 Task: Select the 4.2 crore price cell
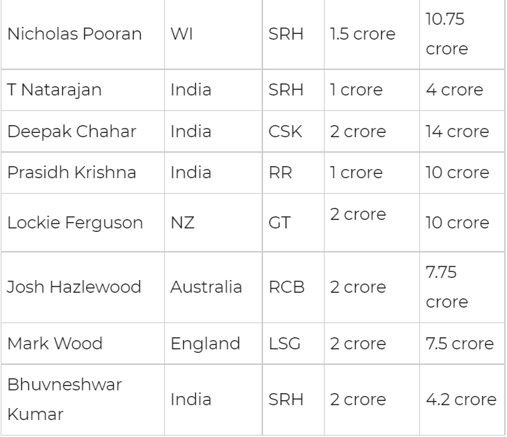point(460,400)
